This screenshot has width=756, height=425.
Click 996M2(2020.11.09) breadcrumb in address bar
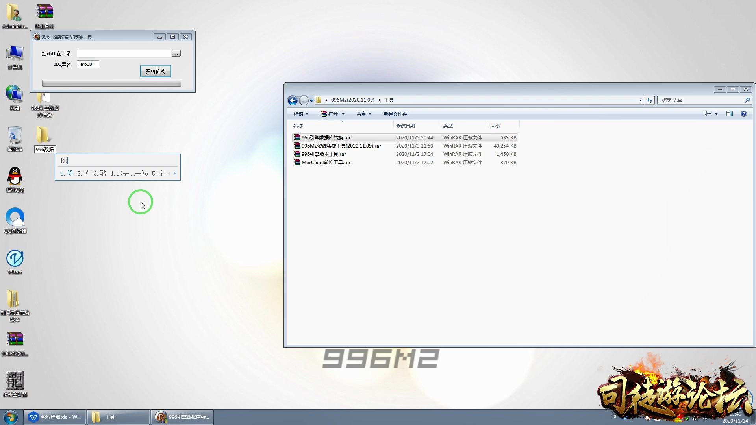(352, 100)
